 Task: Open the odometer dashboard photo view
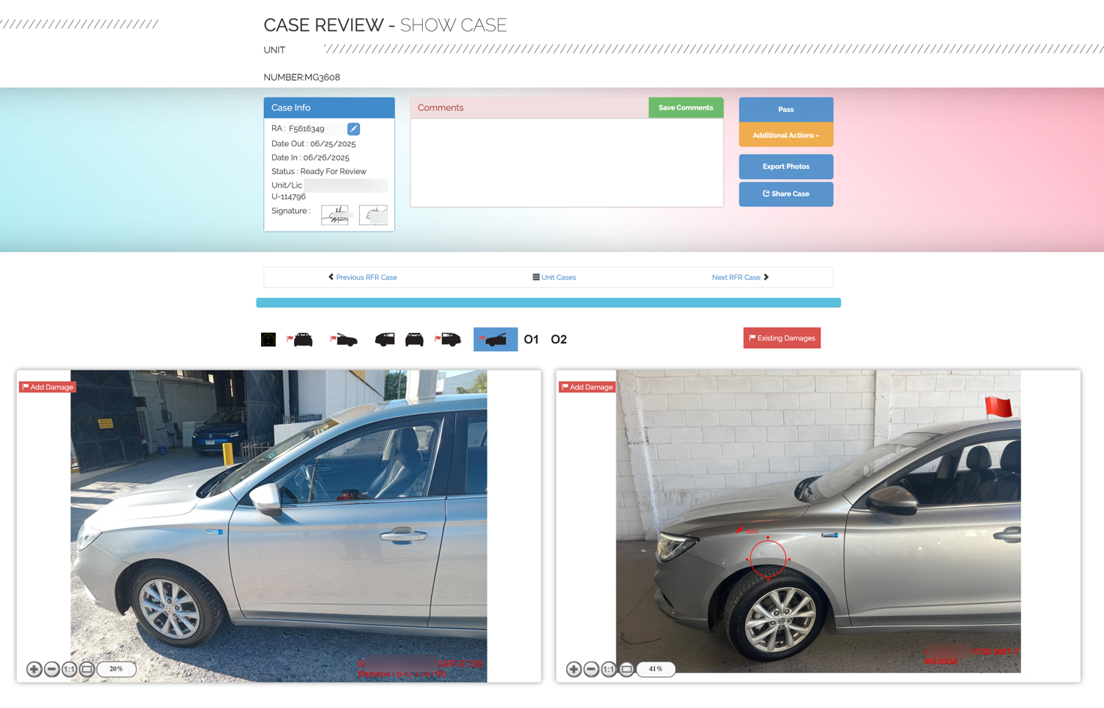pos(268,340)
